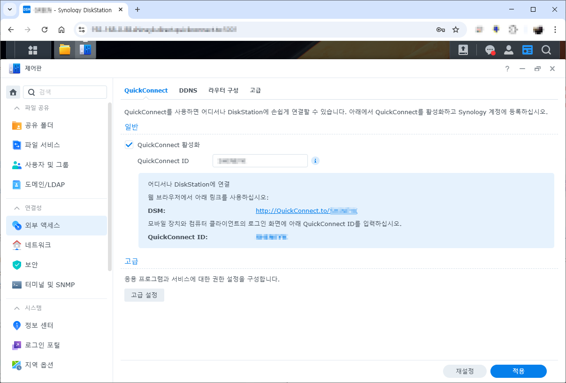Open 도메인/LDAP settings
566x383 pixels.
tap(56, 185)
